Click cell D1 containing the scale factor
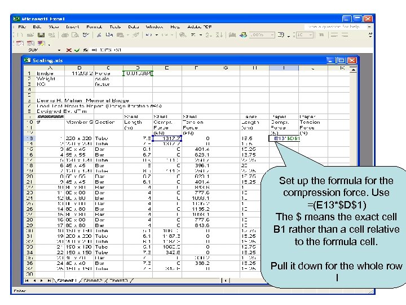Image resolution: width=406 pixels, height=305 pixels. (138, 73)
